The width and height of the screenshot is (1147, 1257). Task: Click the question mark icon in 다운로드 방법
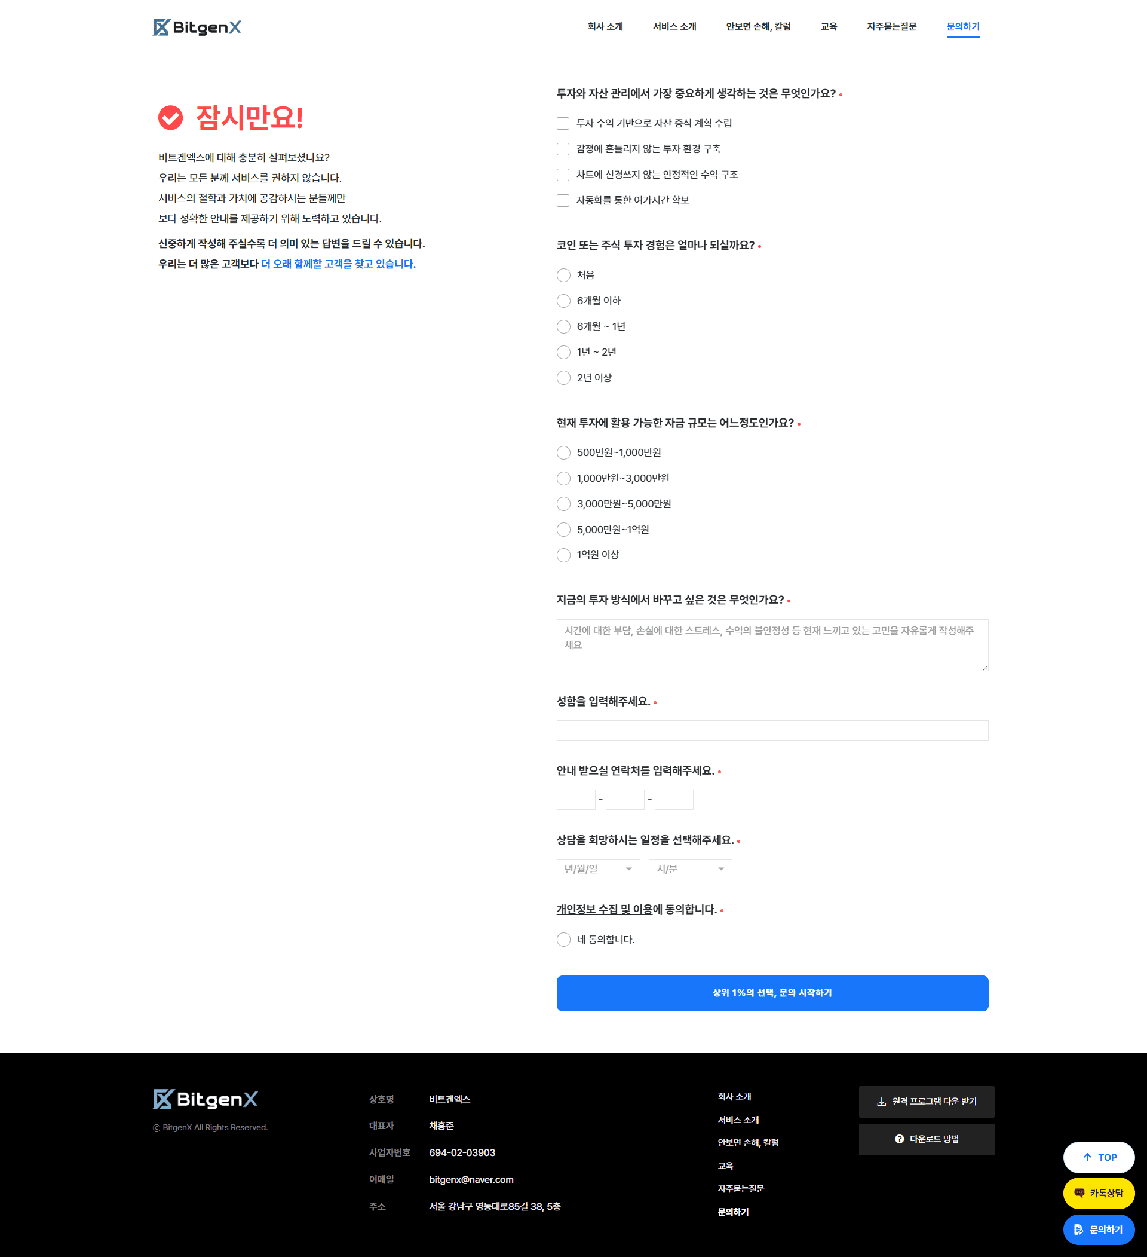pyautogui.click(x=899, y=1139)
